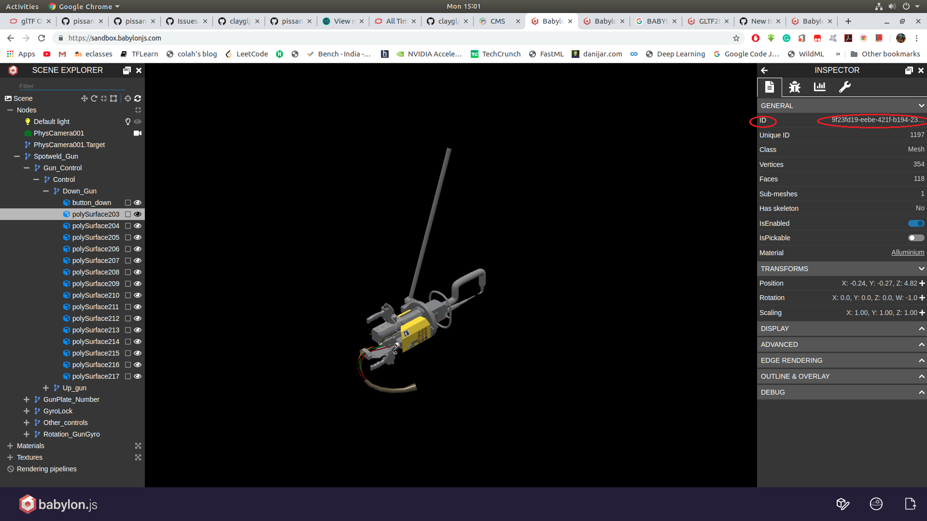This screenshot has width=927, height=521.
Task: Click the open file button in footer
Action: (x=910, y=504)
